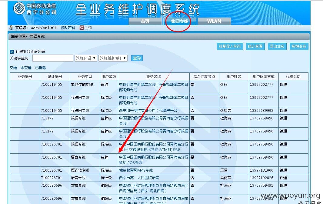Click the 用户等级 column header
323x204 pixels.
pos(109,77)
